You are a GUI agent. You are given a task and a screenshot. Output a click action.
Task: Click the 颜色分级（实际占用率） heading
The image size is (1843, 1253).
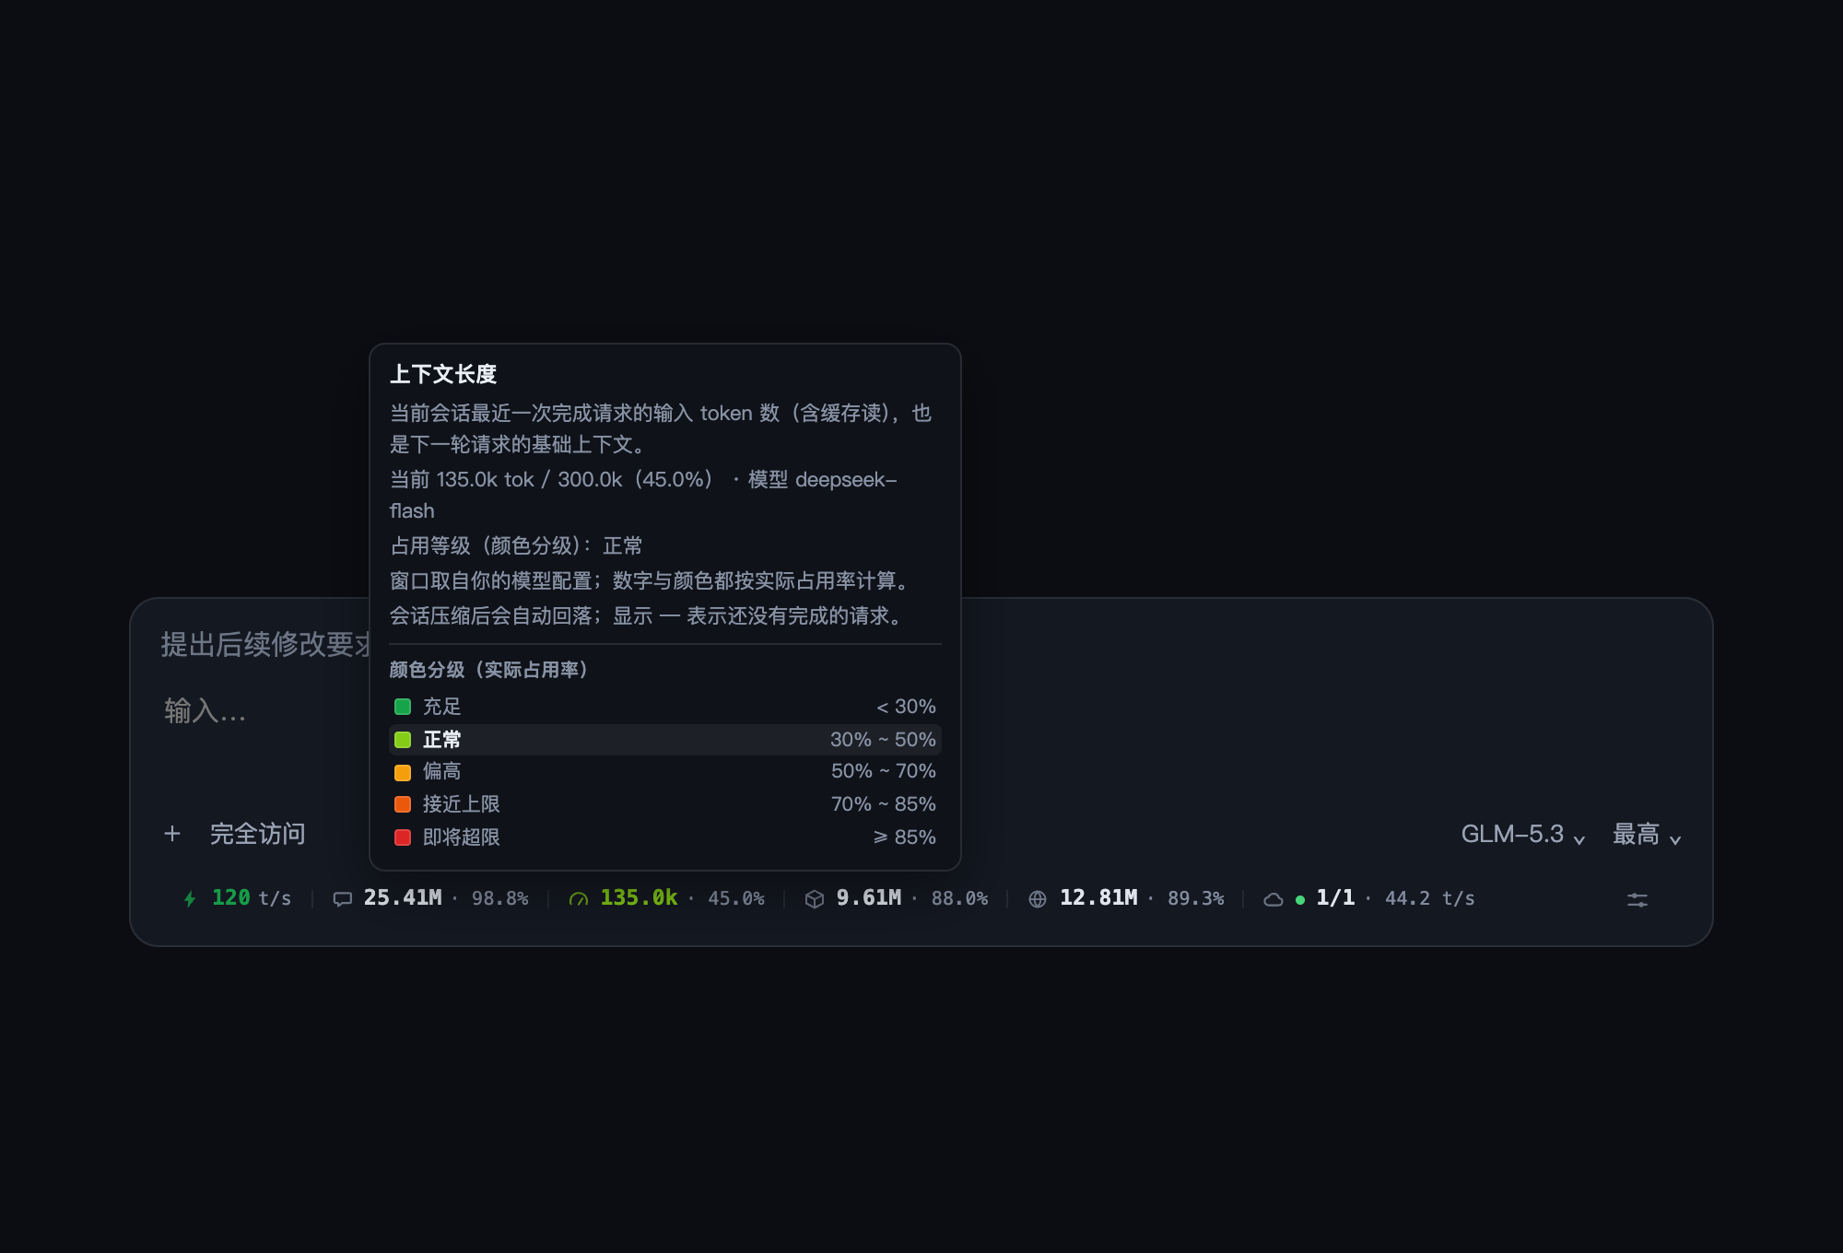(x=489, y=670)
